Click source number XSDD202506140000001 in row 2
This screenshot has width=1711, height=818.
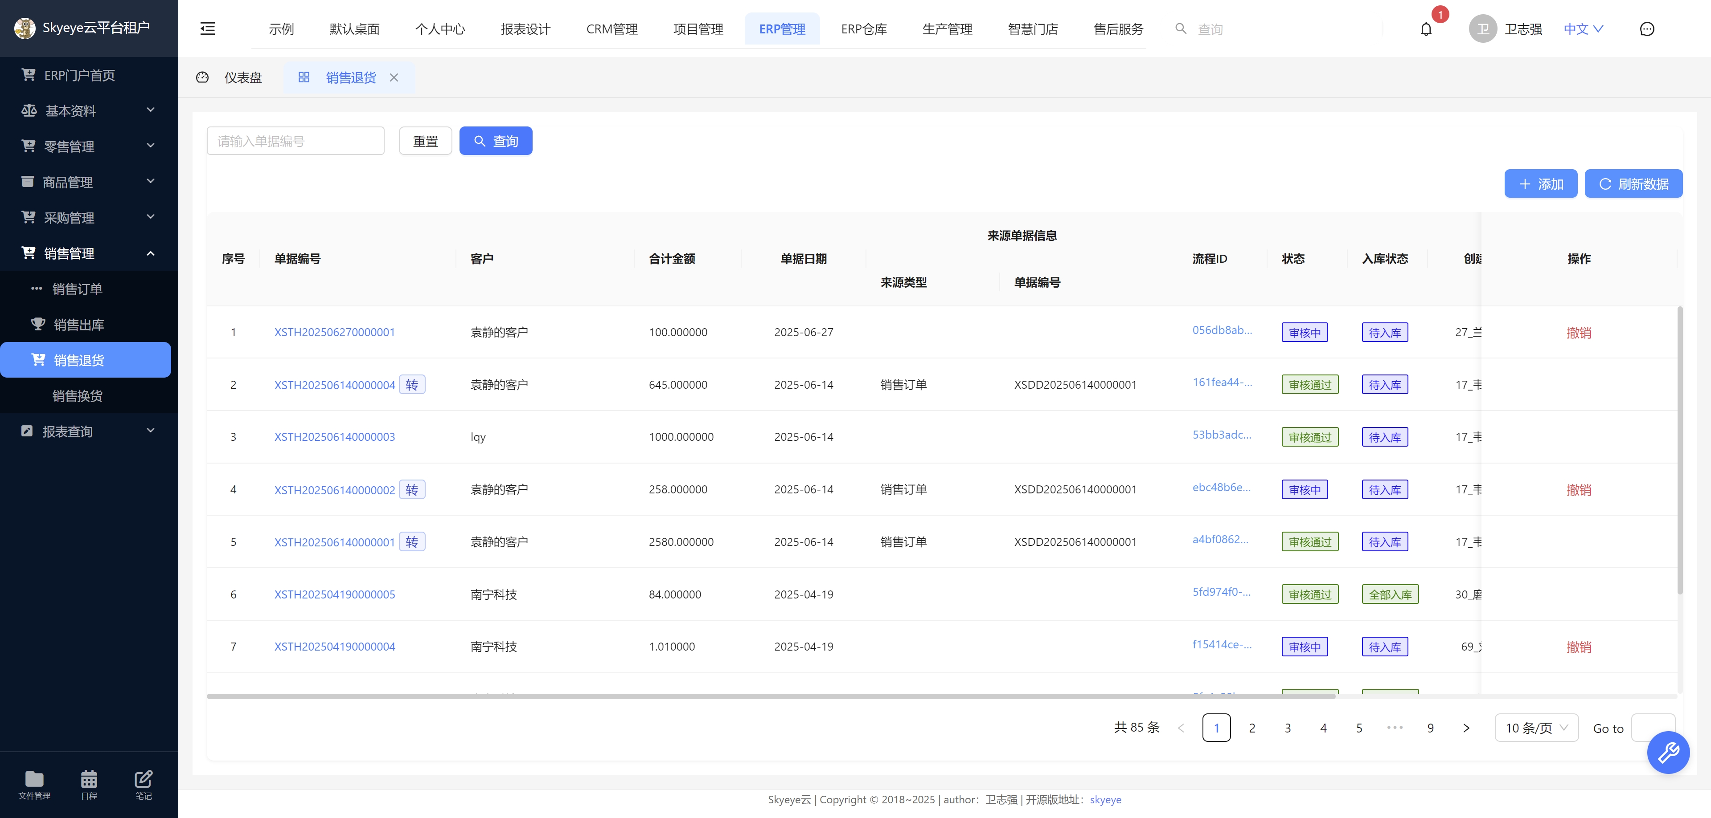(x=1075, y=385)
